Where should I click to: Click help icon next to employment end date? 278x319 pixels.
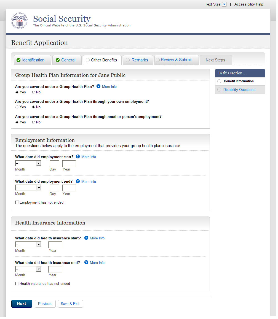click(78, 181)
